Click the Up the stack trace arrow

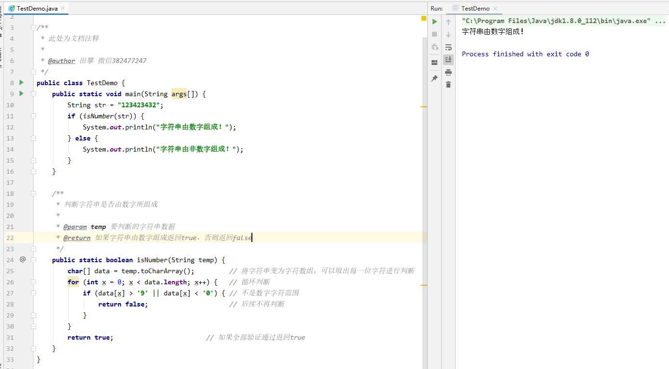(448, 22)
